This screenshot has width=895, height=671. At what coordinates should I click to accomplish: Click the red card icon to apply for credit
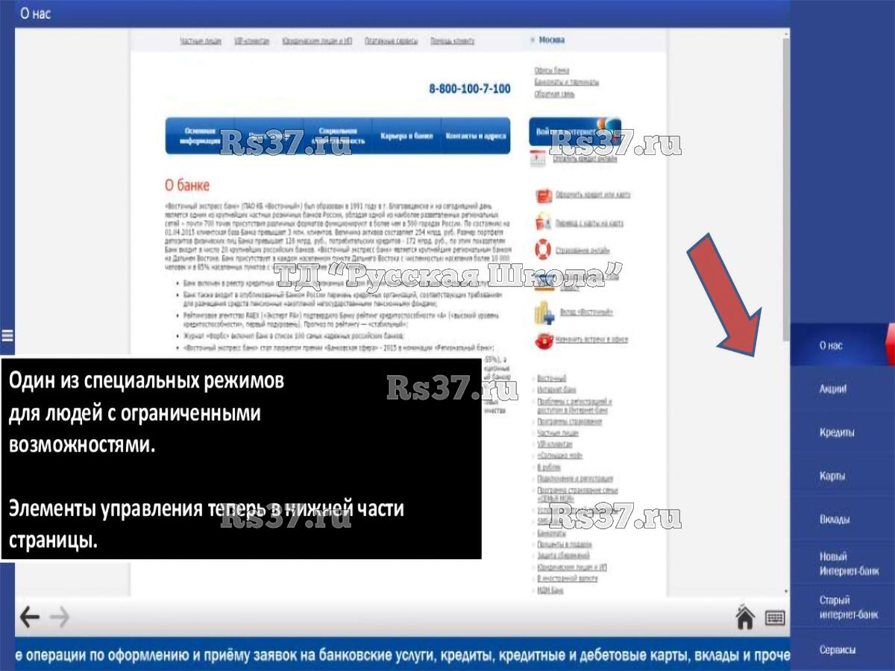[x=544, y=195]
